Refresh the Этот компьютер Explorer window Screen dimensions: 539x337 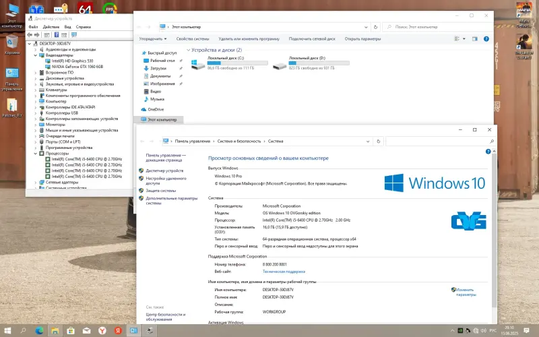pyautogui.click(x=375, y=27)
